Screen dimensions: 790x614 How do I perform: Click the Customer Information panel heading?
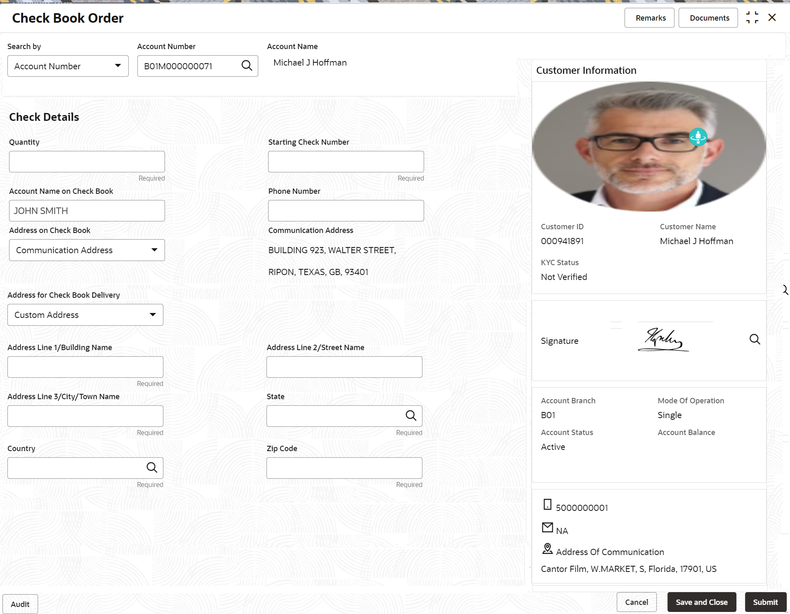point(586,71)
